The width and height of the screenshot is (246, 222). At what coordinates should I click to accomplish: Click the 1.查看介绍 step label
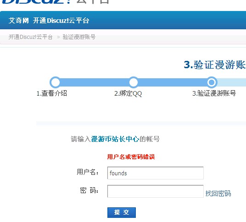[x=51, y=93]
